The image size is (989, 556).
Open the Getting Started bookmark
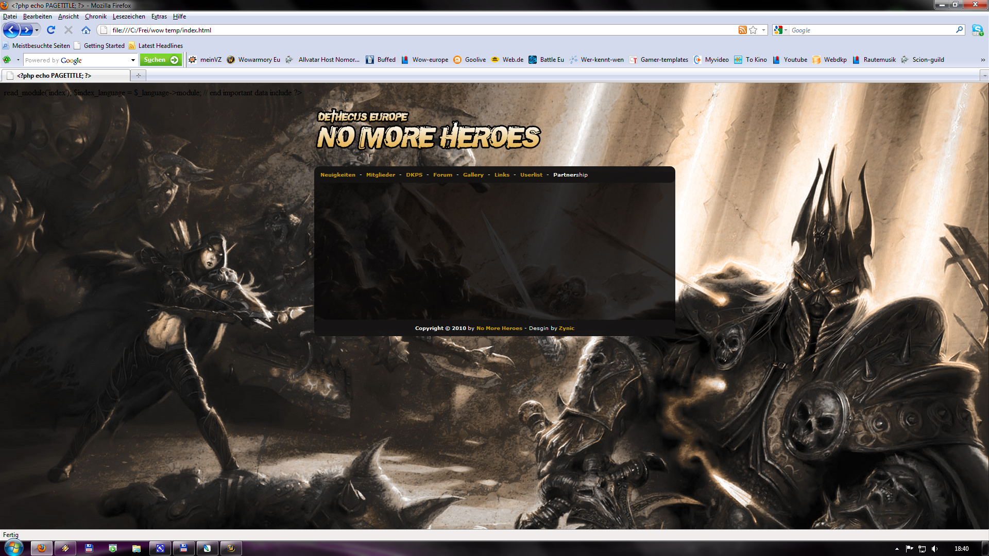(x=99, y=46)
